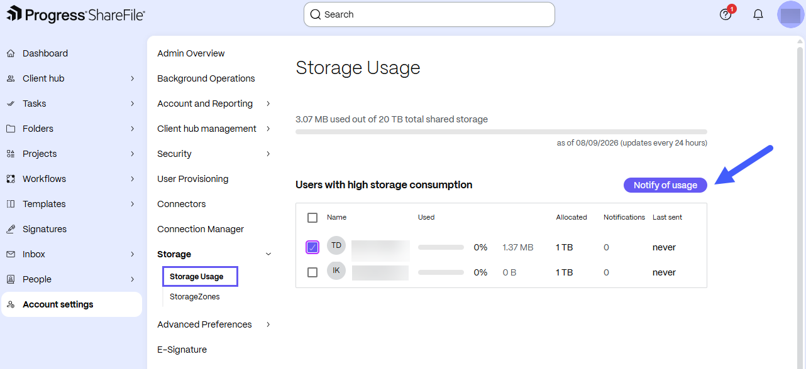This screenshot has height=369, width=806.
Task: Click the Tasks checkmark icon
Action: (x=11, y=104)
